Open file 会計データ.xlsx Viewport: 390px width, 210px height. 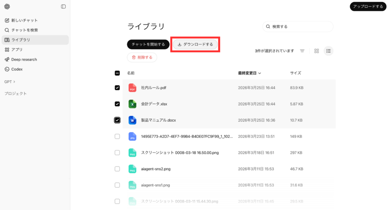154,104
